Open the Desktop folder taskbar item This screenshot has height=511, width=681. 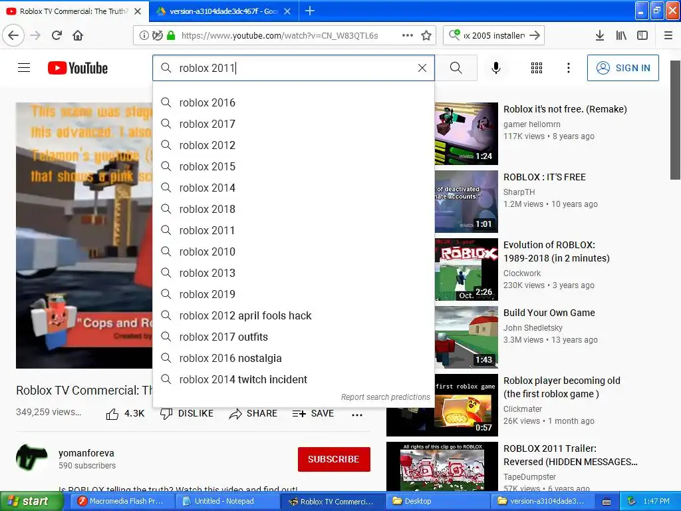[438, 501]
